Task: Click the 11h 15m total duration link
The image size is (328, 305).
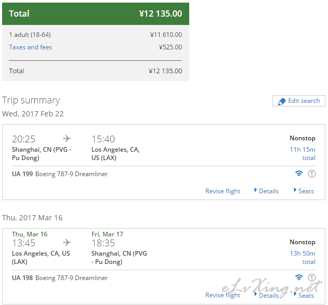Action: (303, 154)
